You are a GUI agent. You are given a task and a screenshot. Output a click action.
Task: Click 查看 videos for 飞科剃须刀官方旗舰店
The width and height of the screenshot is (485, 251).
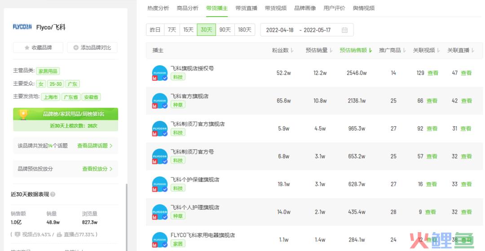coord(432,128)
